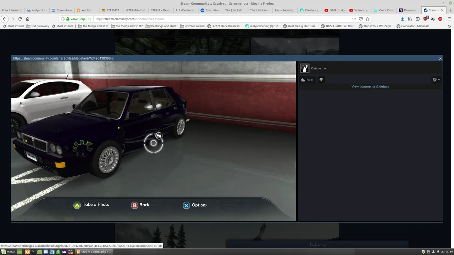454x255 pixels.
Task: Open Art of Dark Onlinesh... bookmark
Action: pos(225,26)
